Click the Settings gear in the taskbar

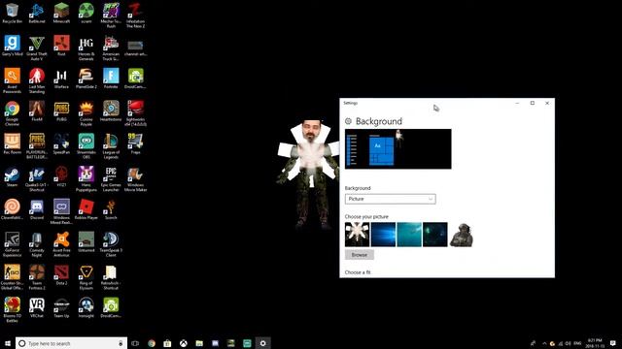coord(262,343)
